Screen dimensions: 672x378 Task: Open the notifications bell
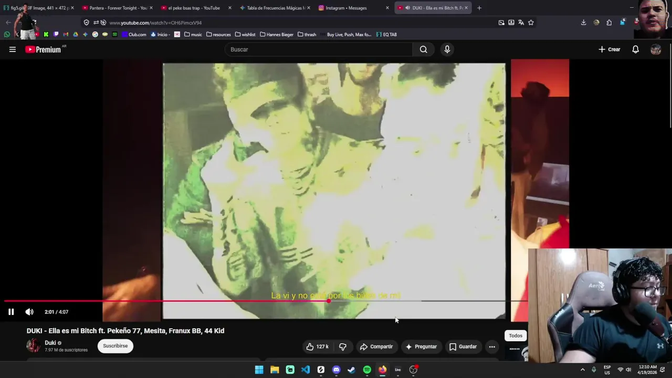pyautogui.click(x=635, y=49)
